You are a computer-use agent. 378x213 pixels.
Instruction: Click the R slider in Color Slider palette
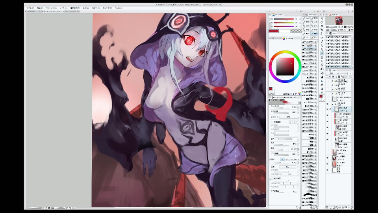(x=284, y=19)
